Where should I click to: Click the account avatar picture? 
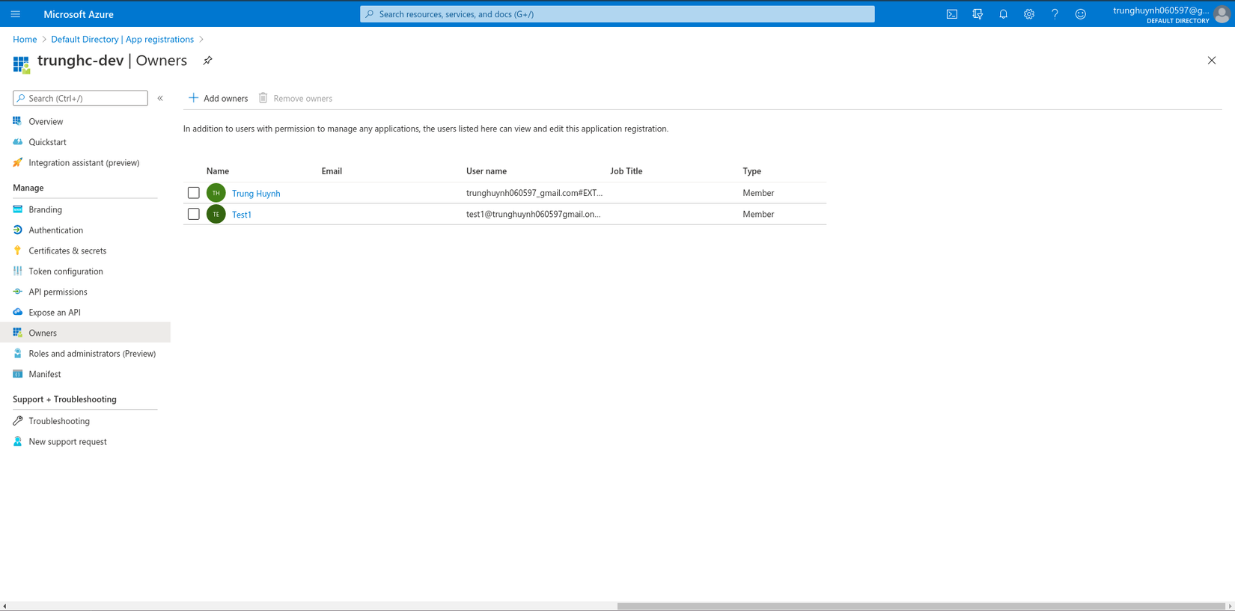click(x=1222, y=14)
